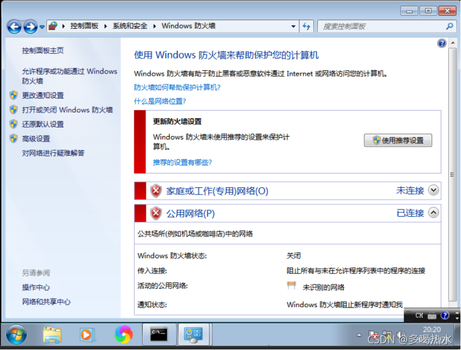Click the 公用网络(P) heading

[190, 214]
